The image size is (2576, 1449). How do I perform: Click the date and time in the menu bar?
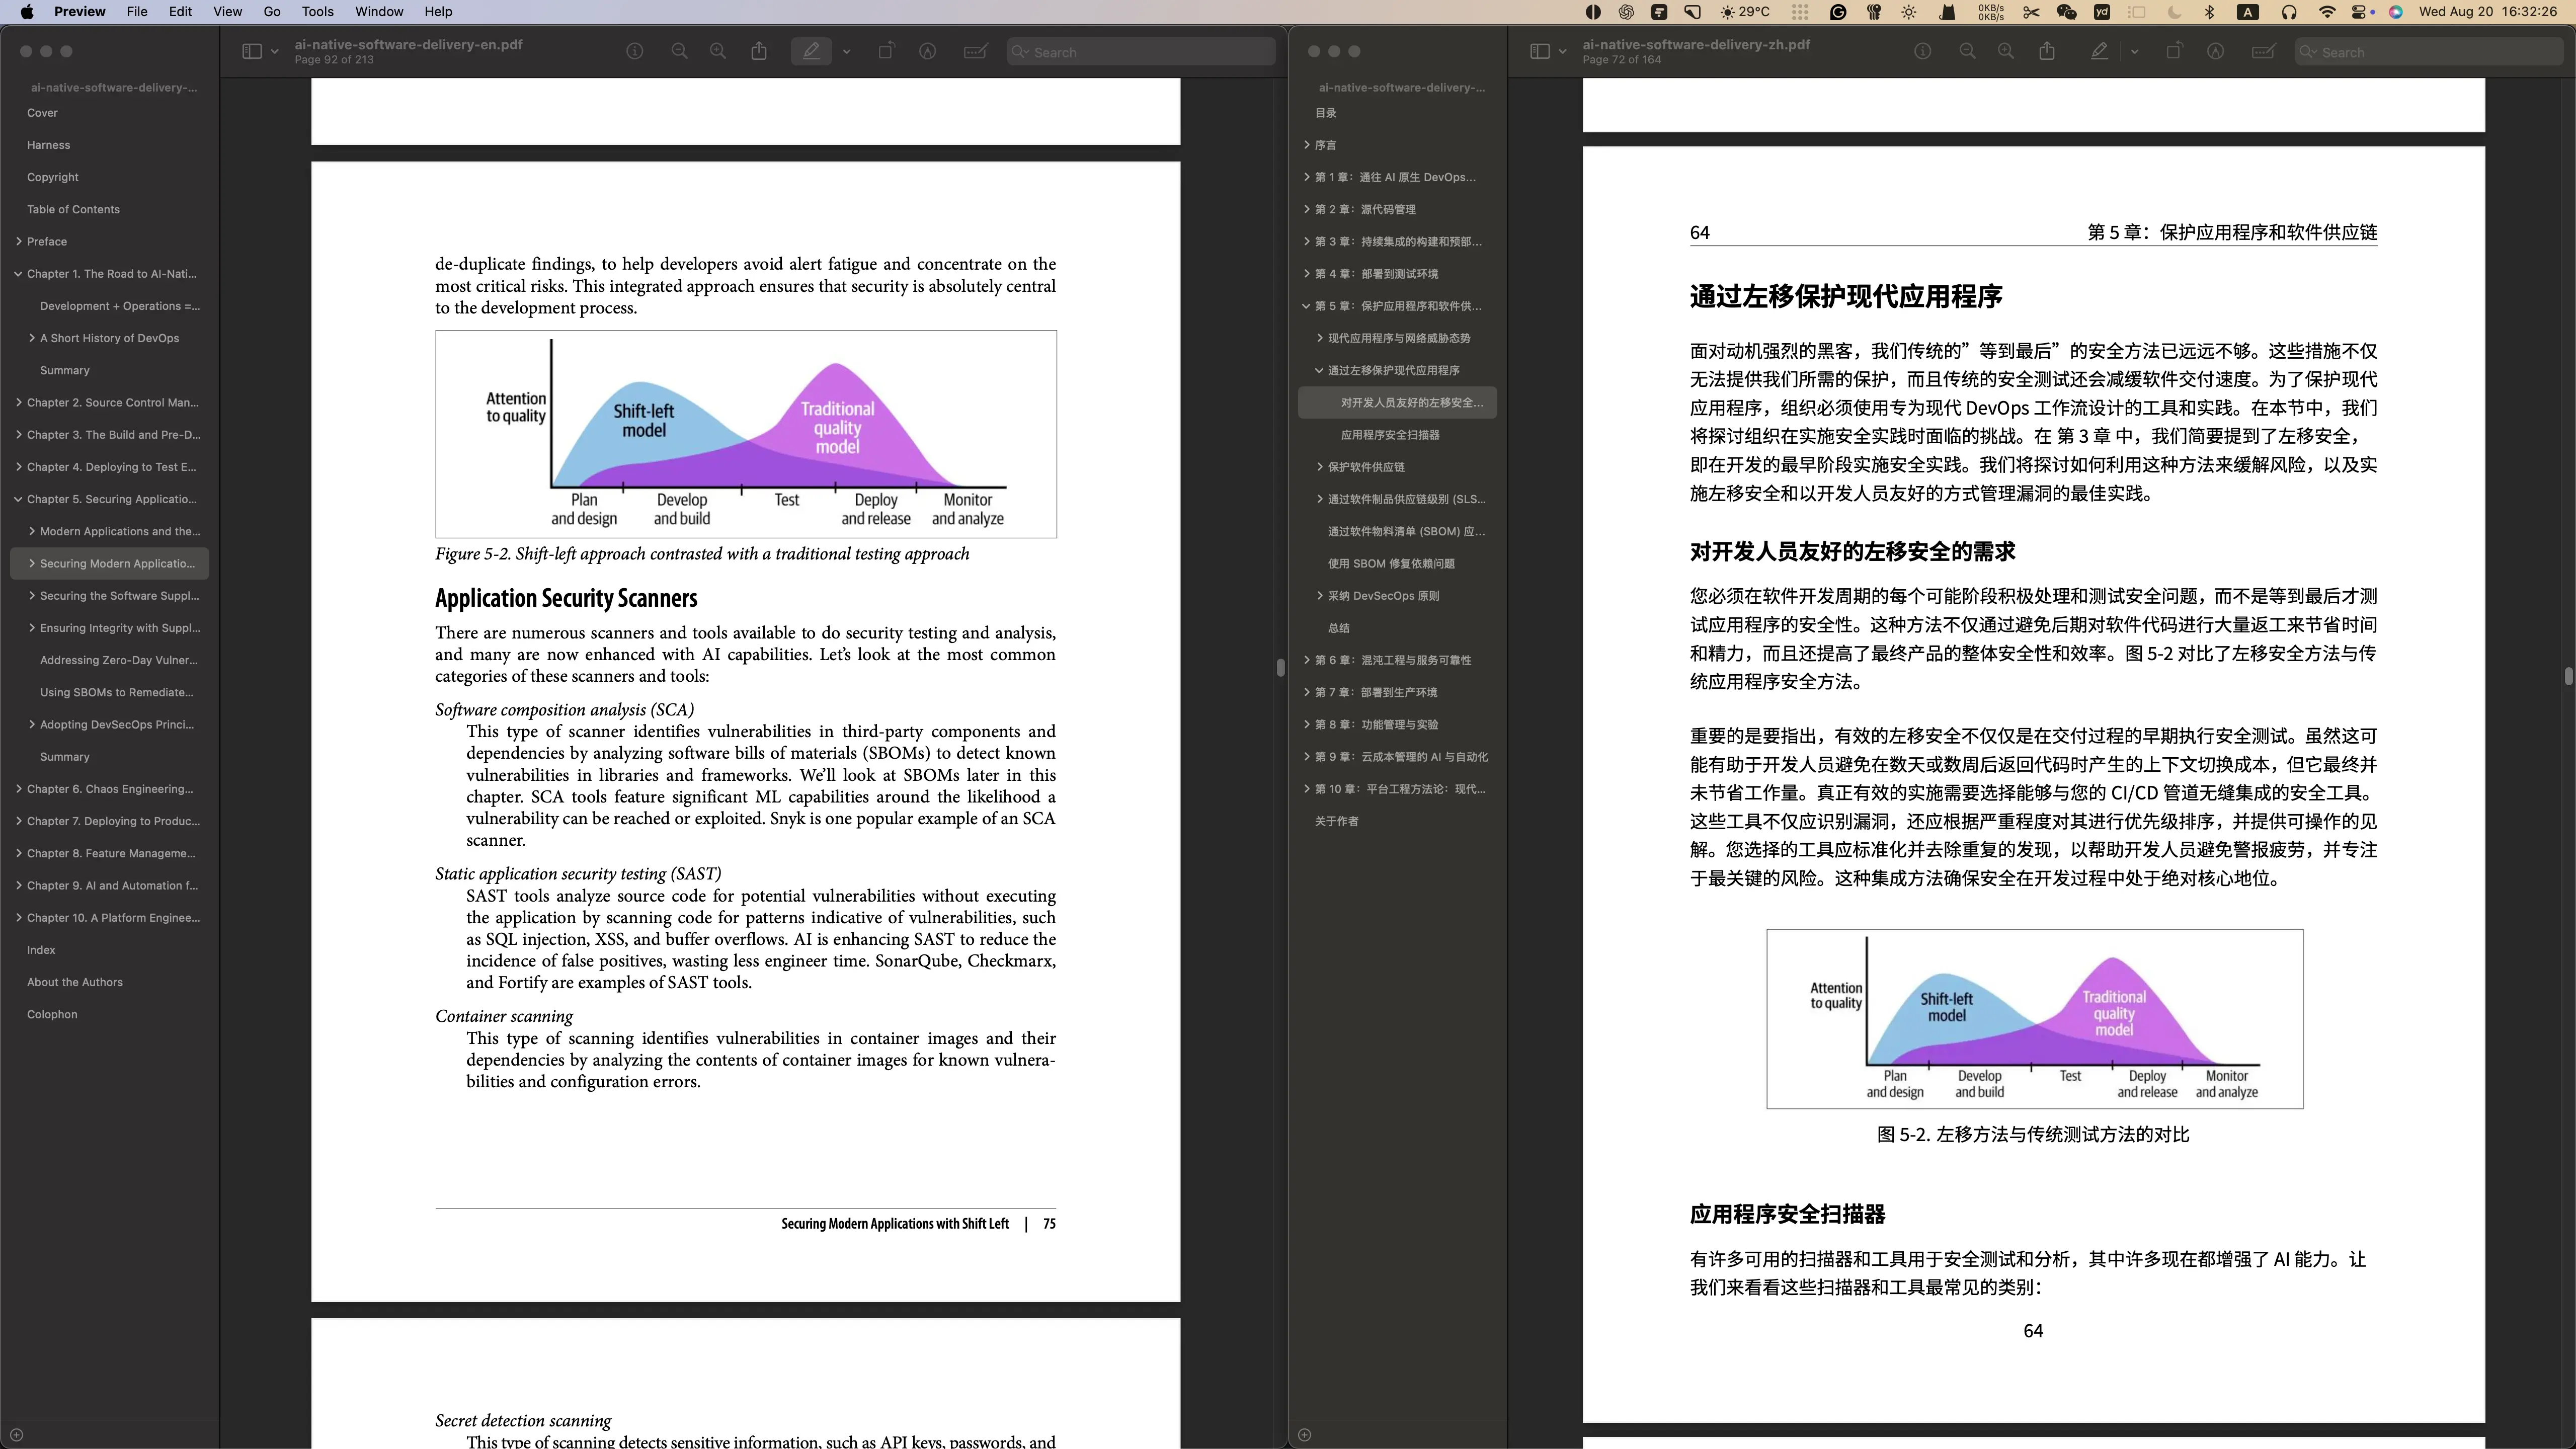tap(2487, 12)
